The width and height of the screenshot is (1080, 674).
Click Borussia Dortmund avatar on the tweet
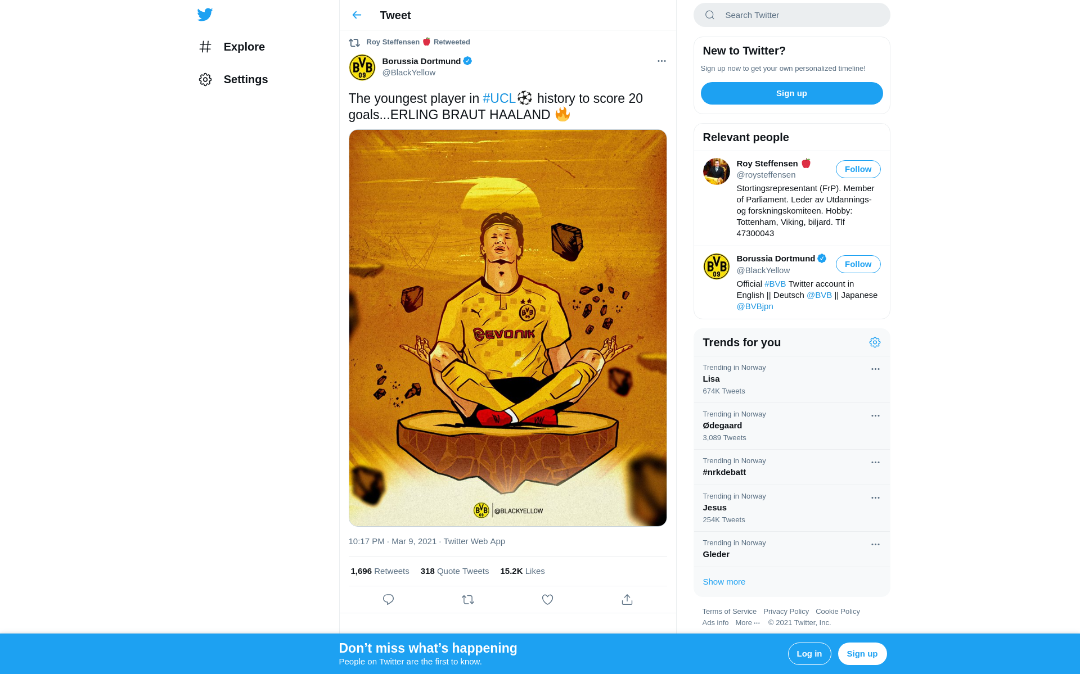[x=362, y=67]
